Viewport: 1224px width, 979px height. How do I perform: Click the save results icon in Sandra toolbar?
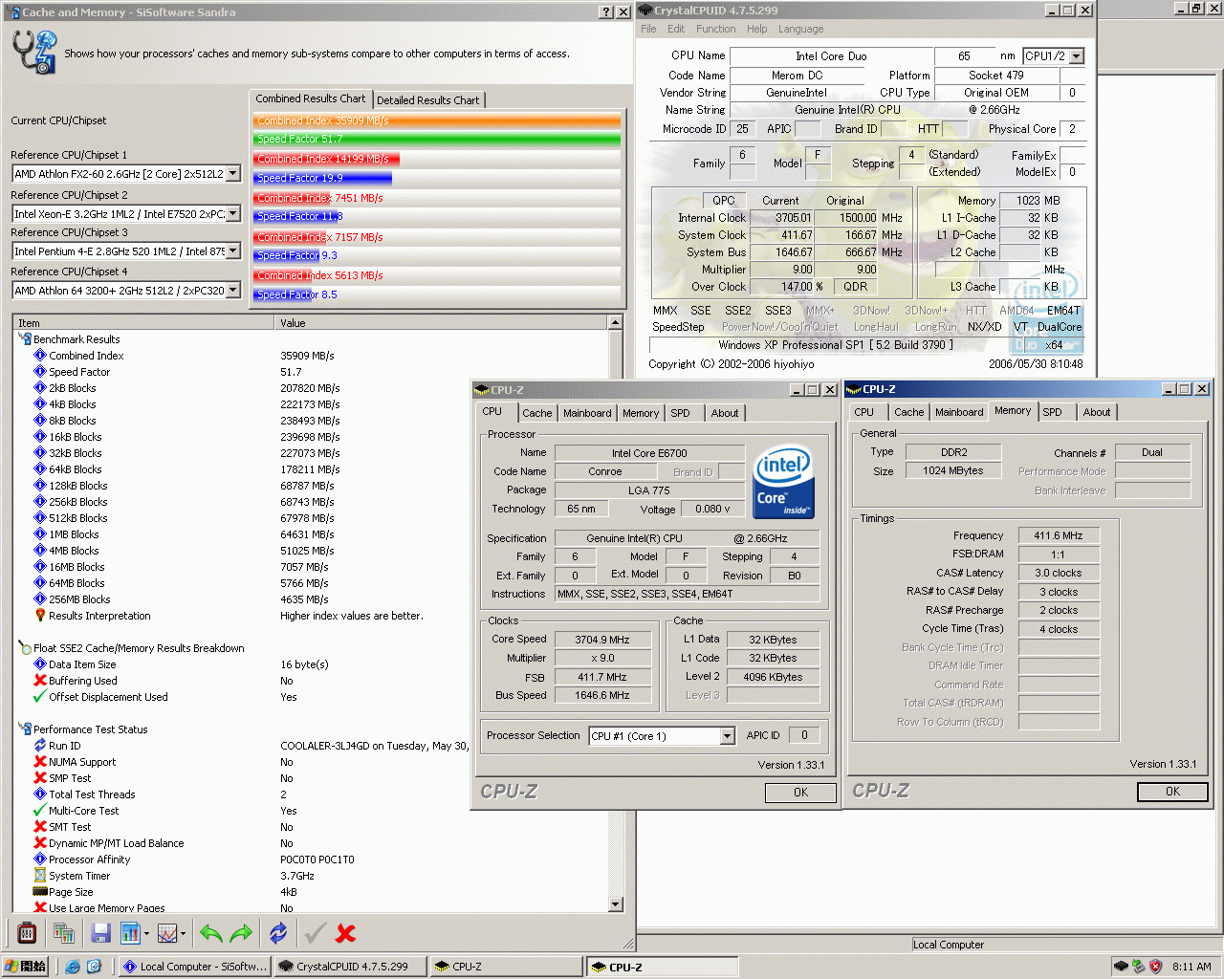point(99,932)
